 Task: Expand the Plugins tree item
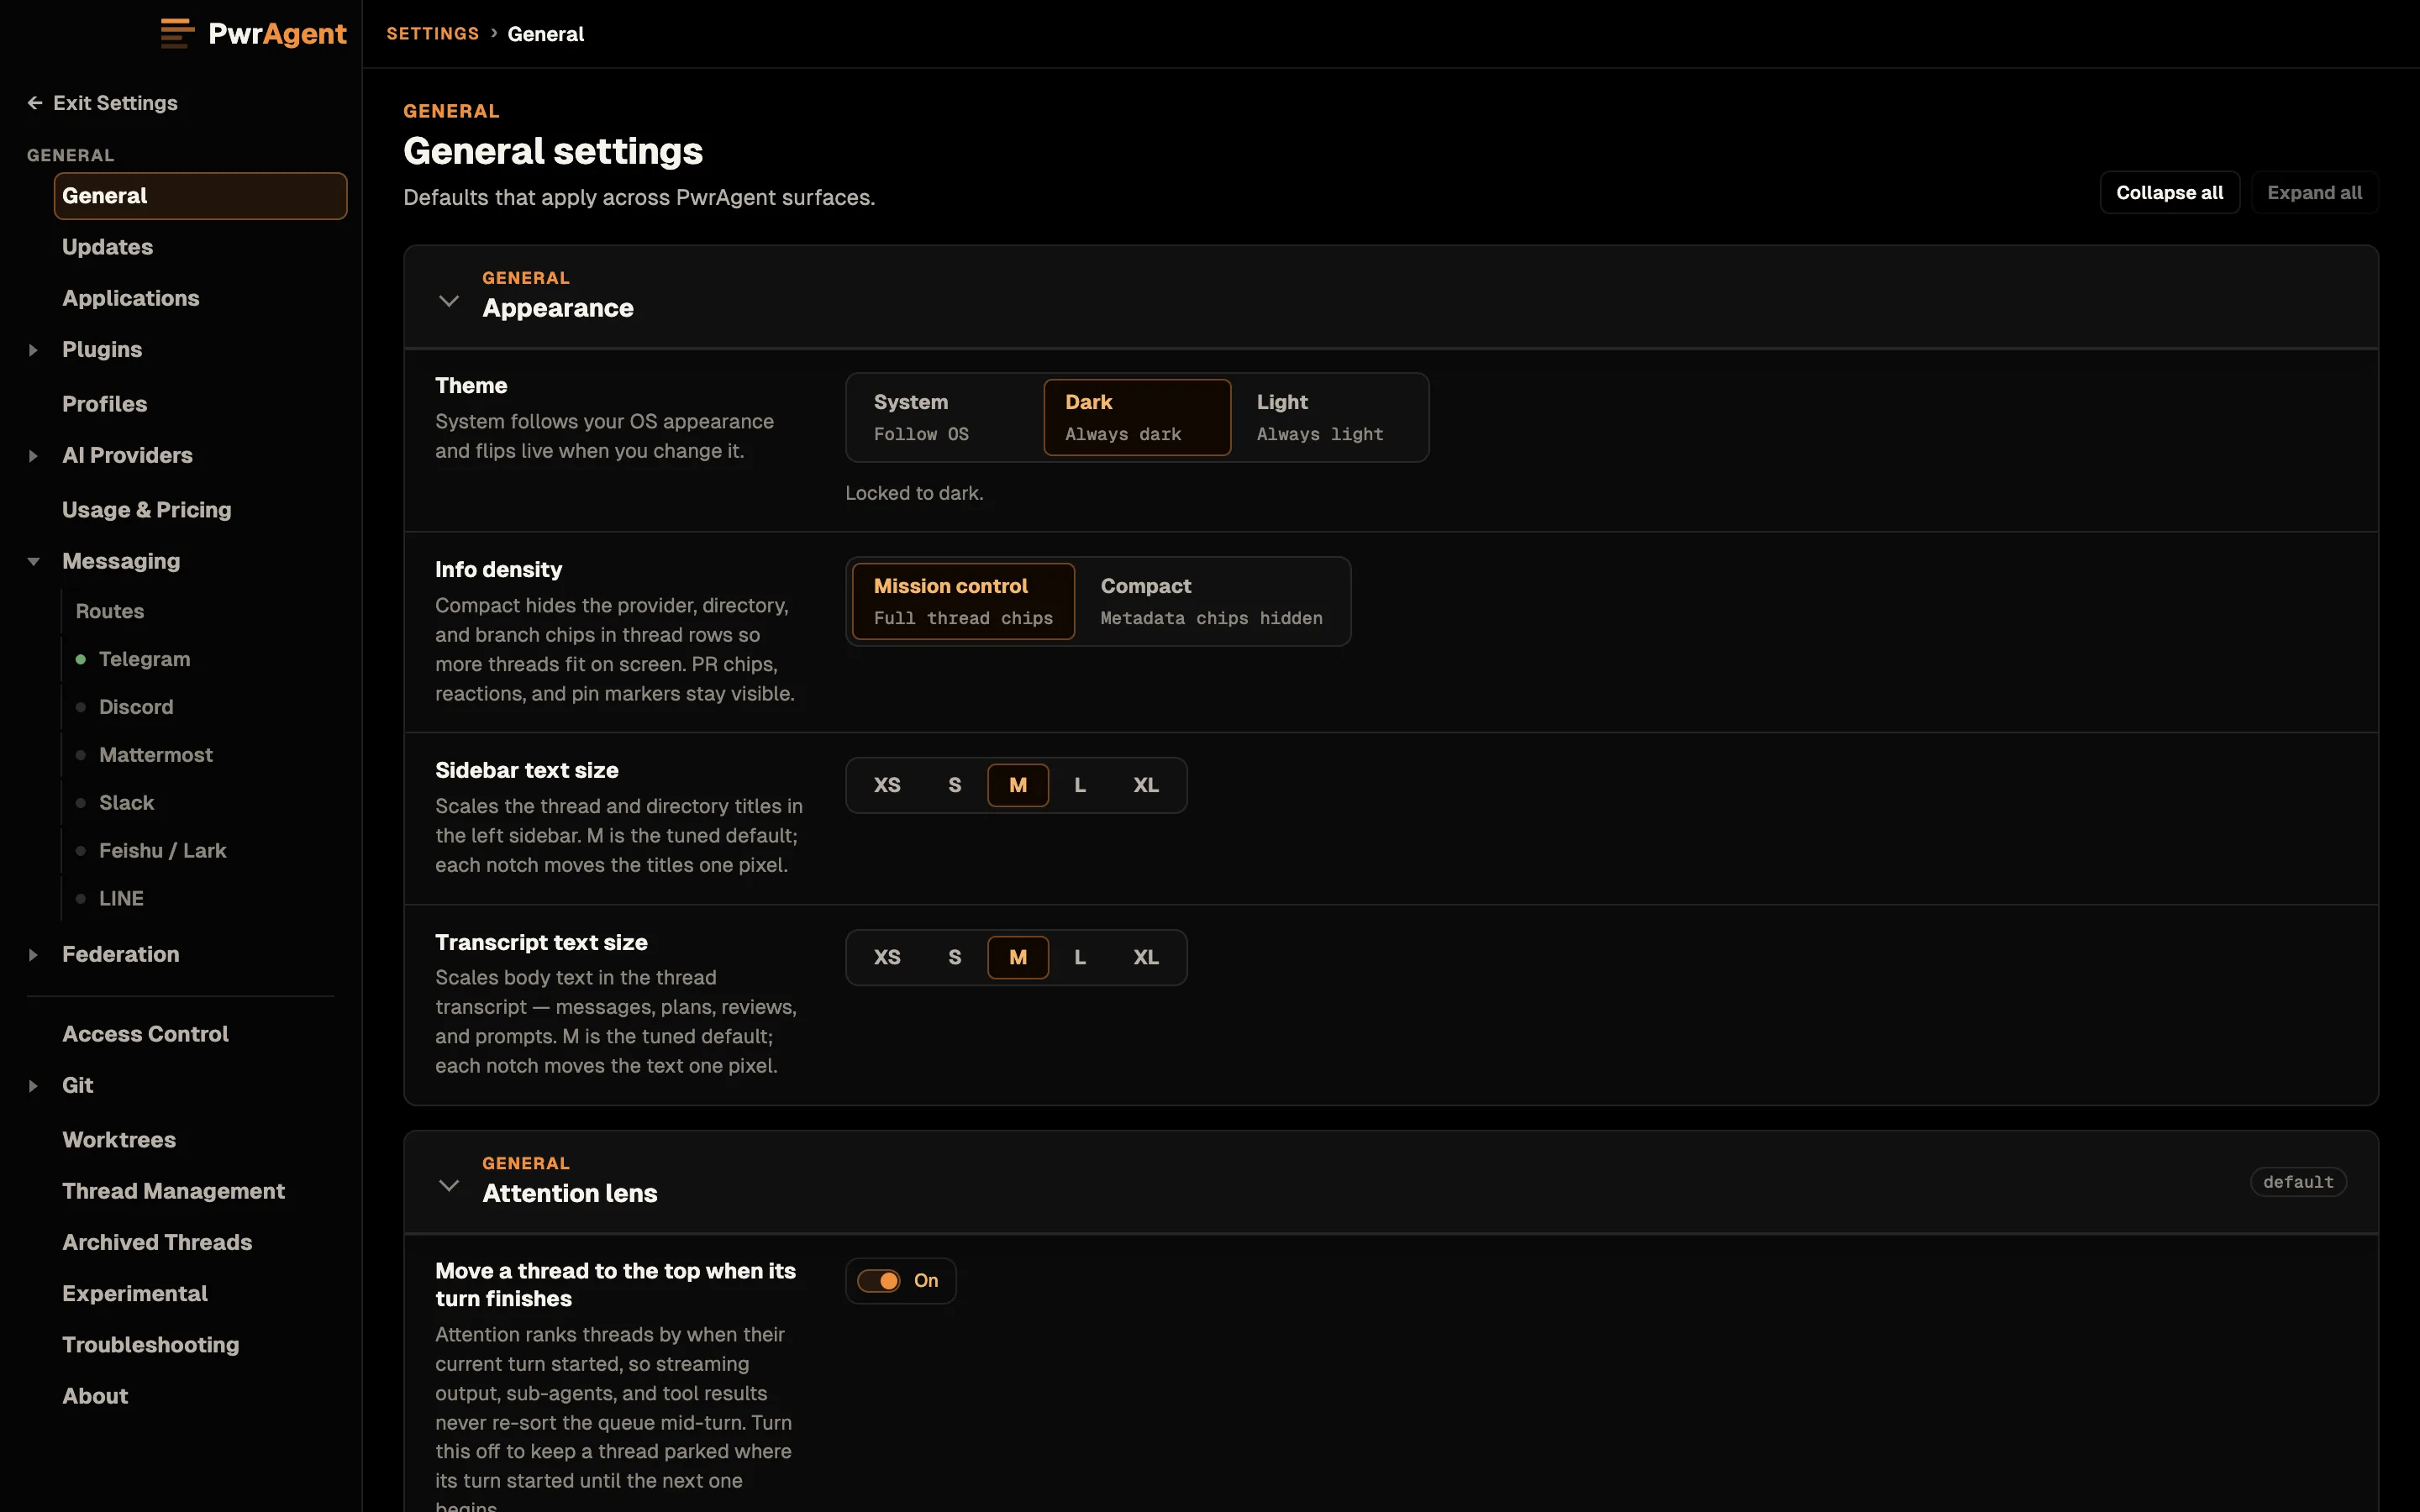pos(33,350)
